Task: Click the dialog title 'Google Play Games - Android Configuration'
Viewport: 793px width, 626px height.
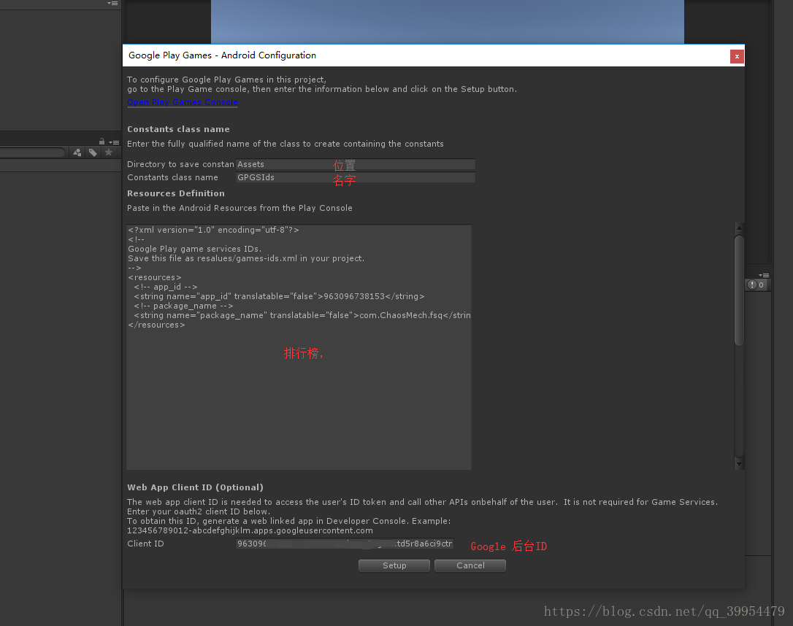Action: [x=222, y=55]
